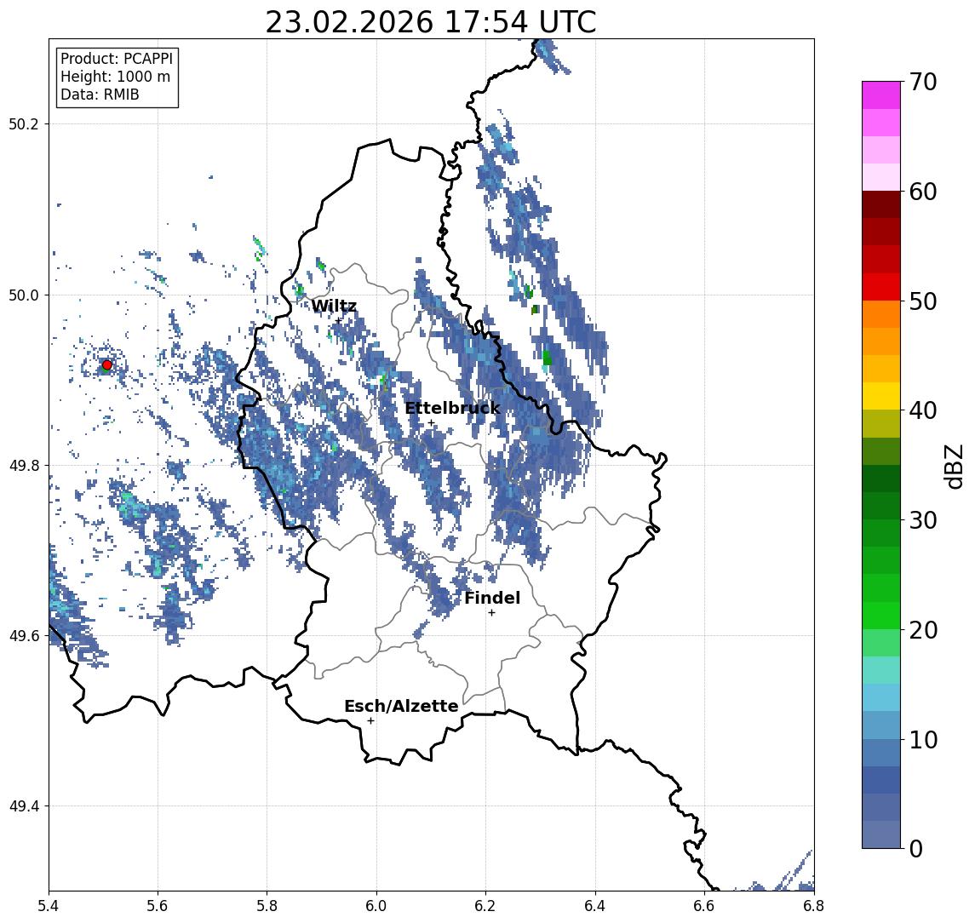Click the latitude label 50.0

tap(24, 295)
